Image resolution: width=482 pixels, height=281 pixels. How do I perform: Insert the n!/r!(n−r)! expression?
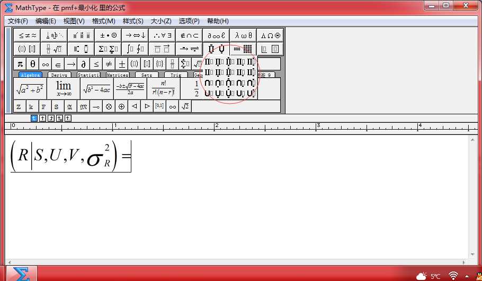[x=164, y=89]
